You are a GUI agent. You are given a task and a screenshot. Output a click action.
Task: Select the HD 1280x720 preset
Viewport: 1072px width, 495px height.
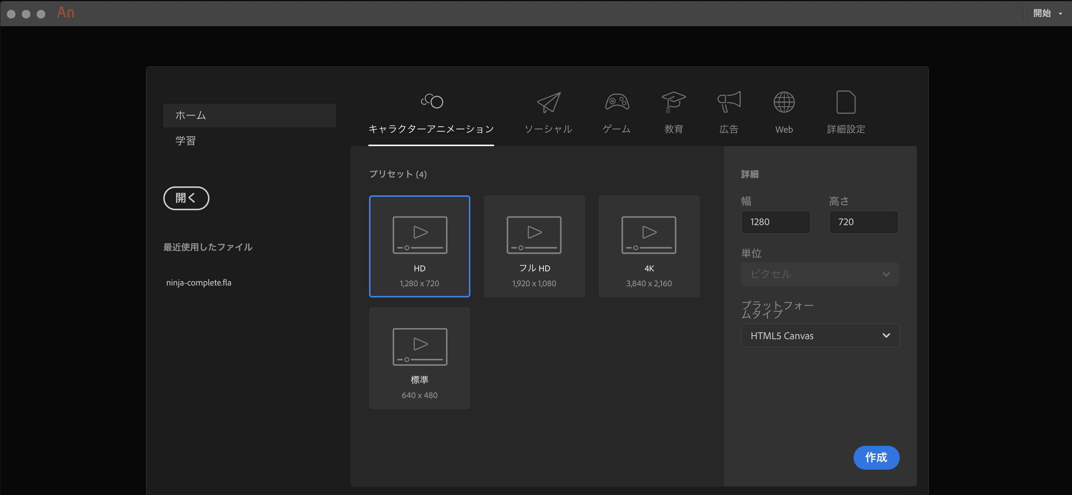coord(419,246)
